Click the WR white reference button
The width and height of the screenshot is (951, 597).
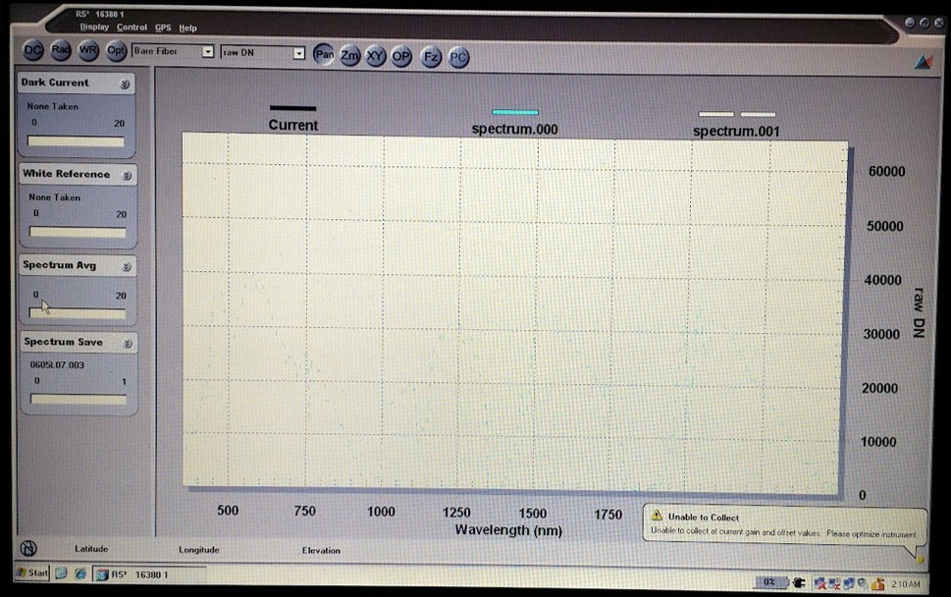tap(88, 51)
